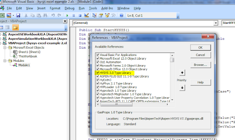Close the Project - VBAProject panel
235x140 pixels.
[65, 21]
